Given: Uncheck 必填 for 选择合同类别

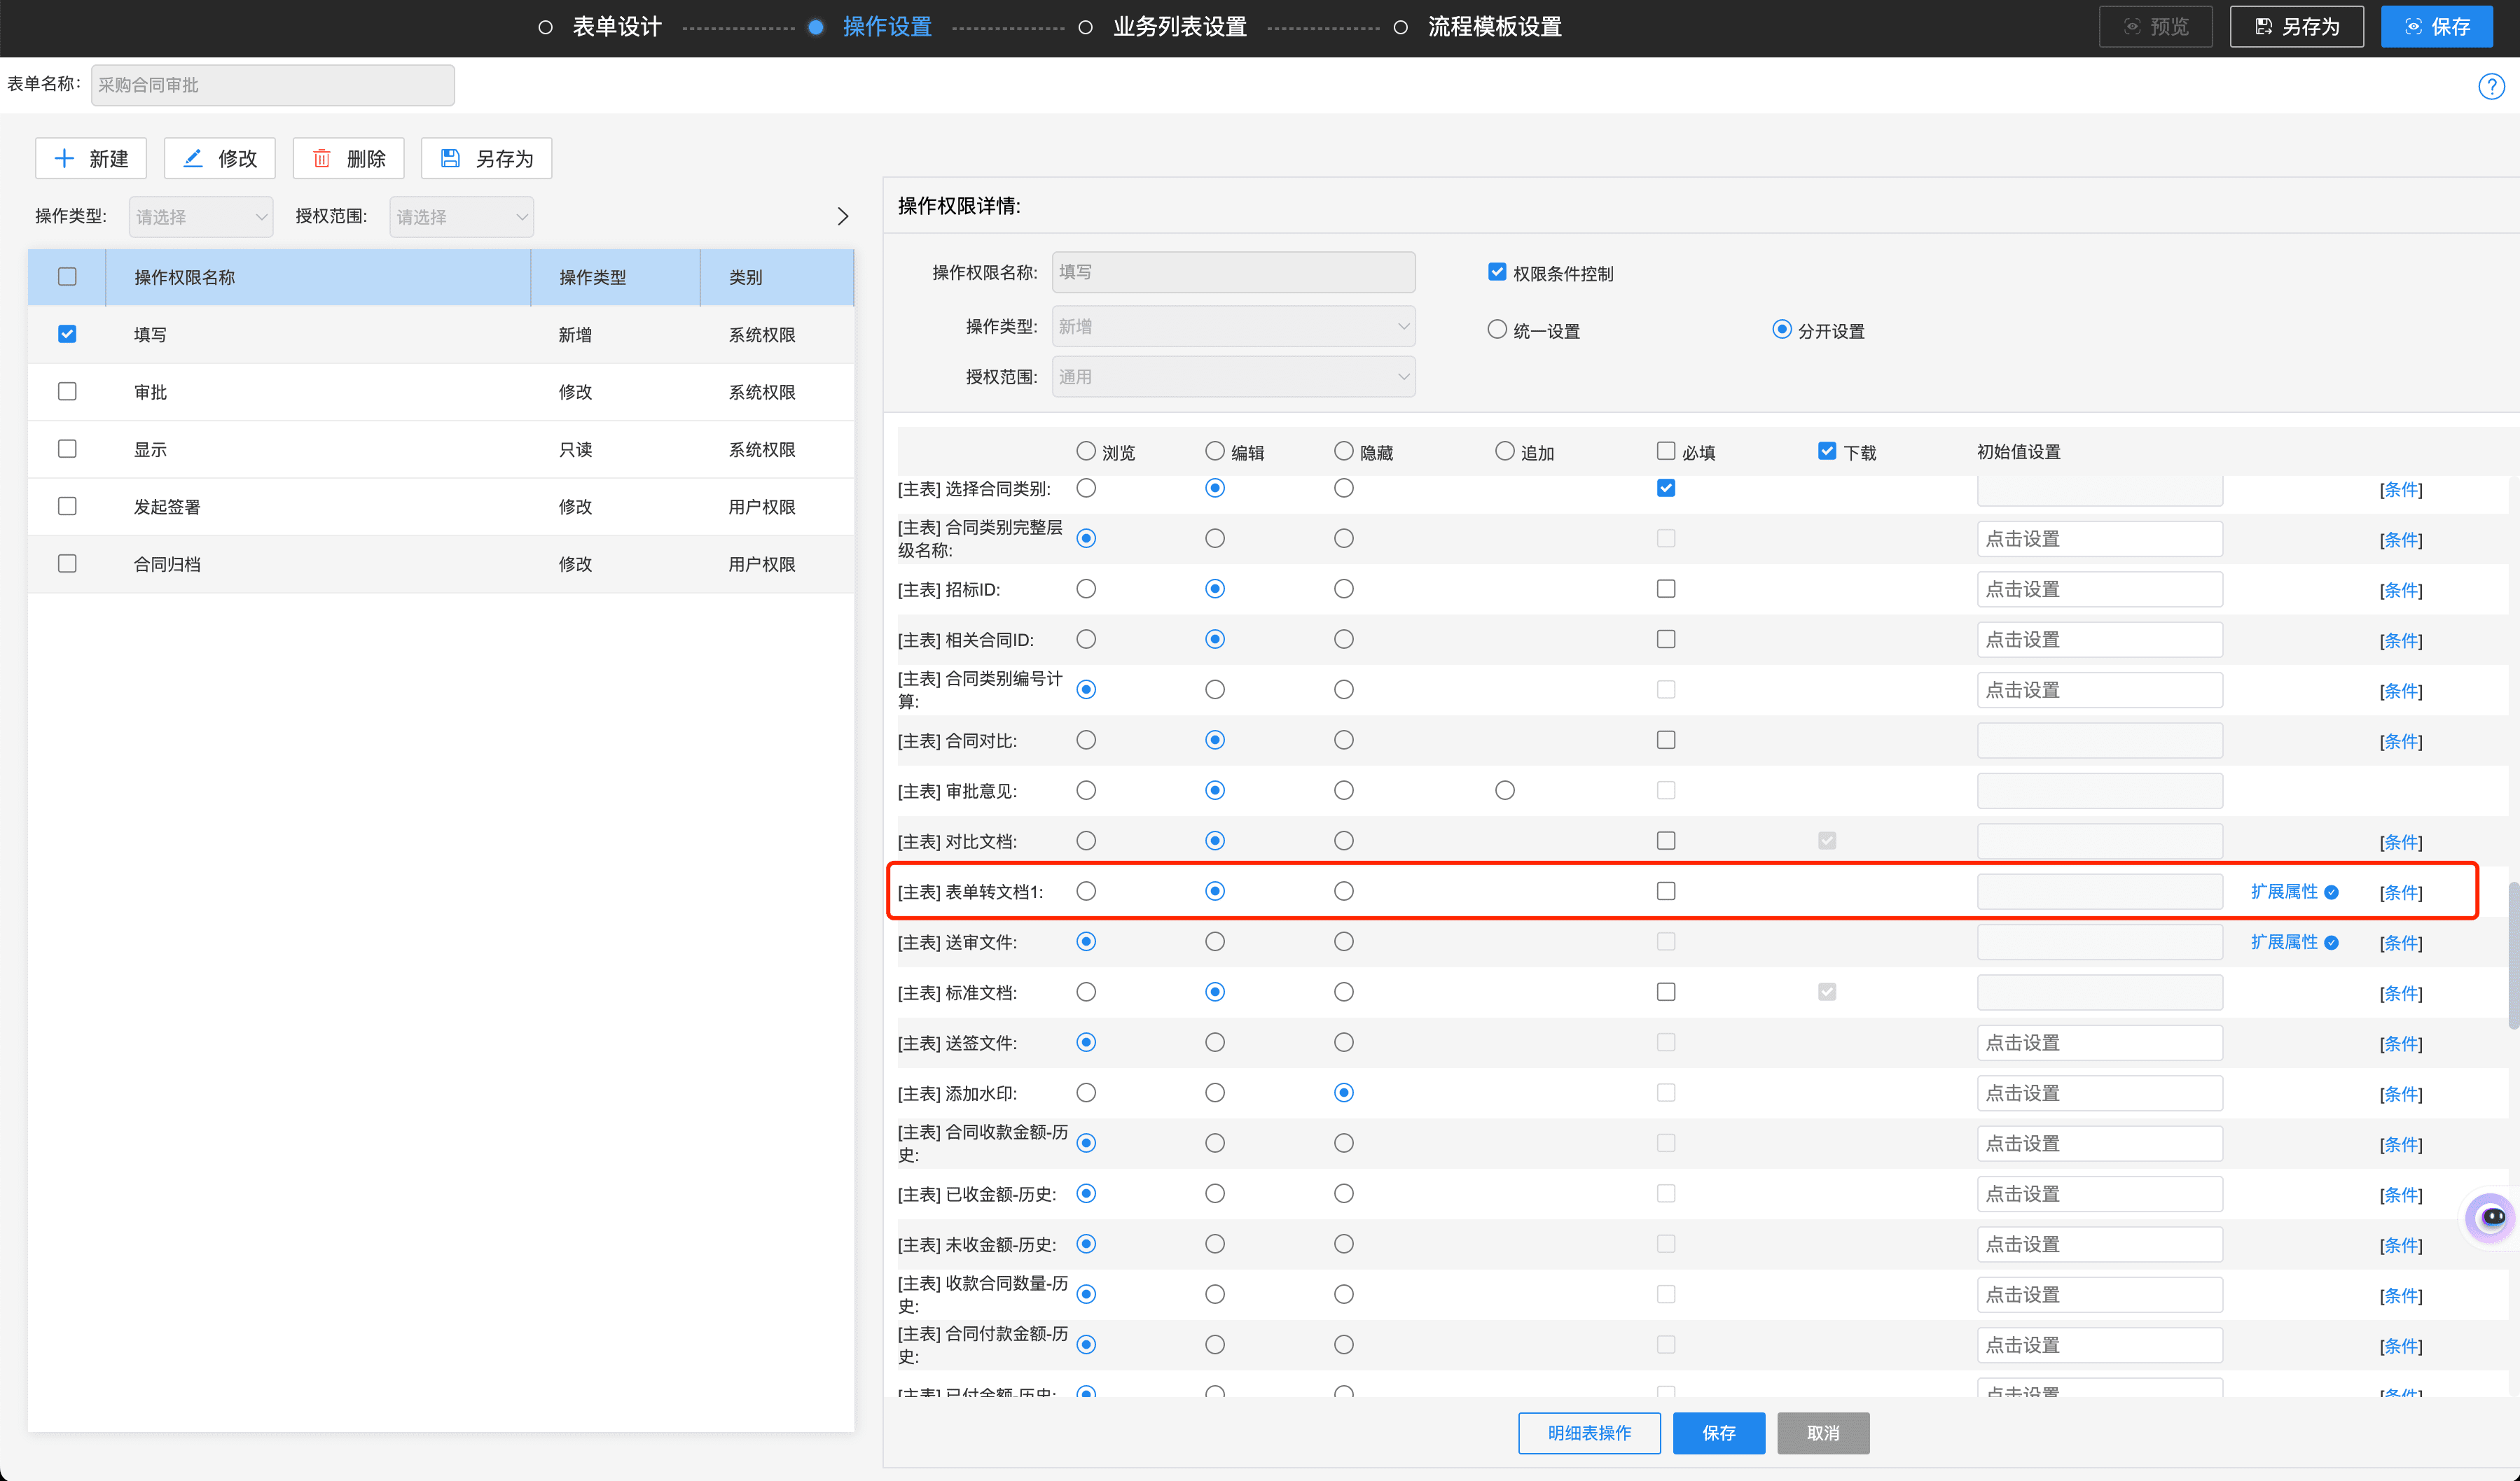Looking at the screenshot, I should (x=1666, y=489).
